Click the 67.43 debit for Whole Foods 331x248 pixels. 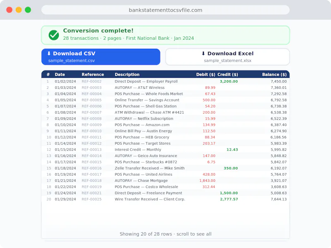[x=210, y=94]
